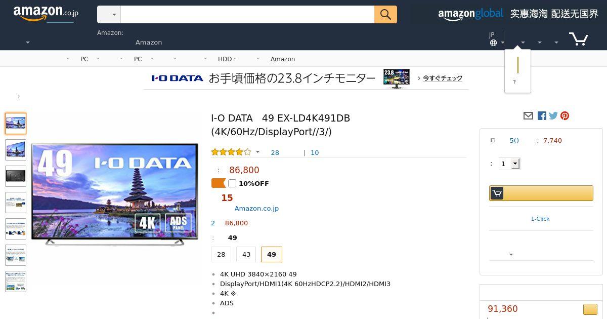
Task: Open the Amazon.co.jp seller link
Action: tap(256, 208)
